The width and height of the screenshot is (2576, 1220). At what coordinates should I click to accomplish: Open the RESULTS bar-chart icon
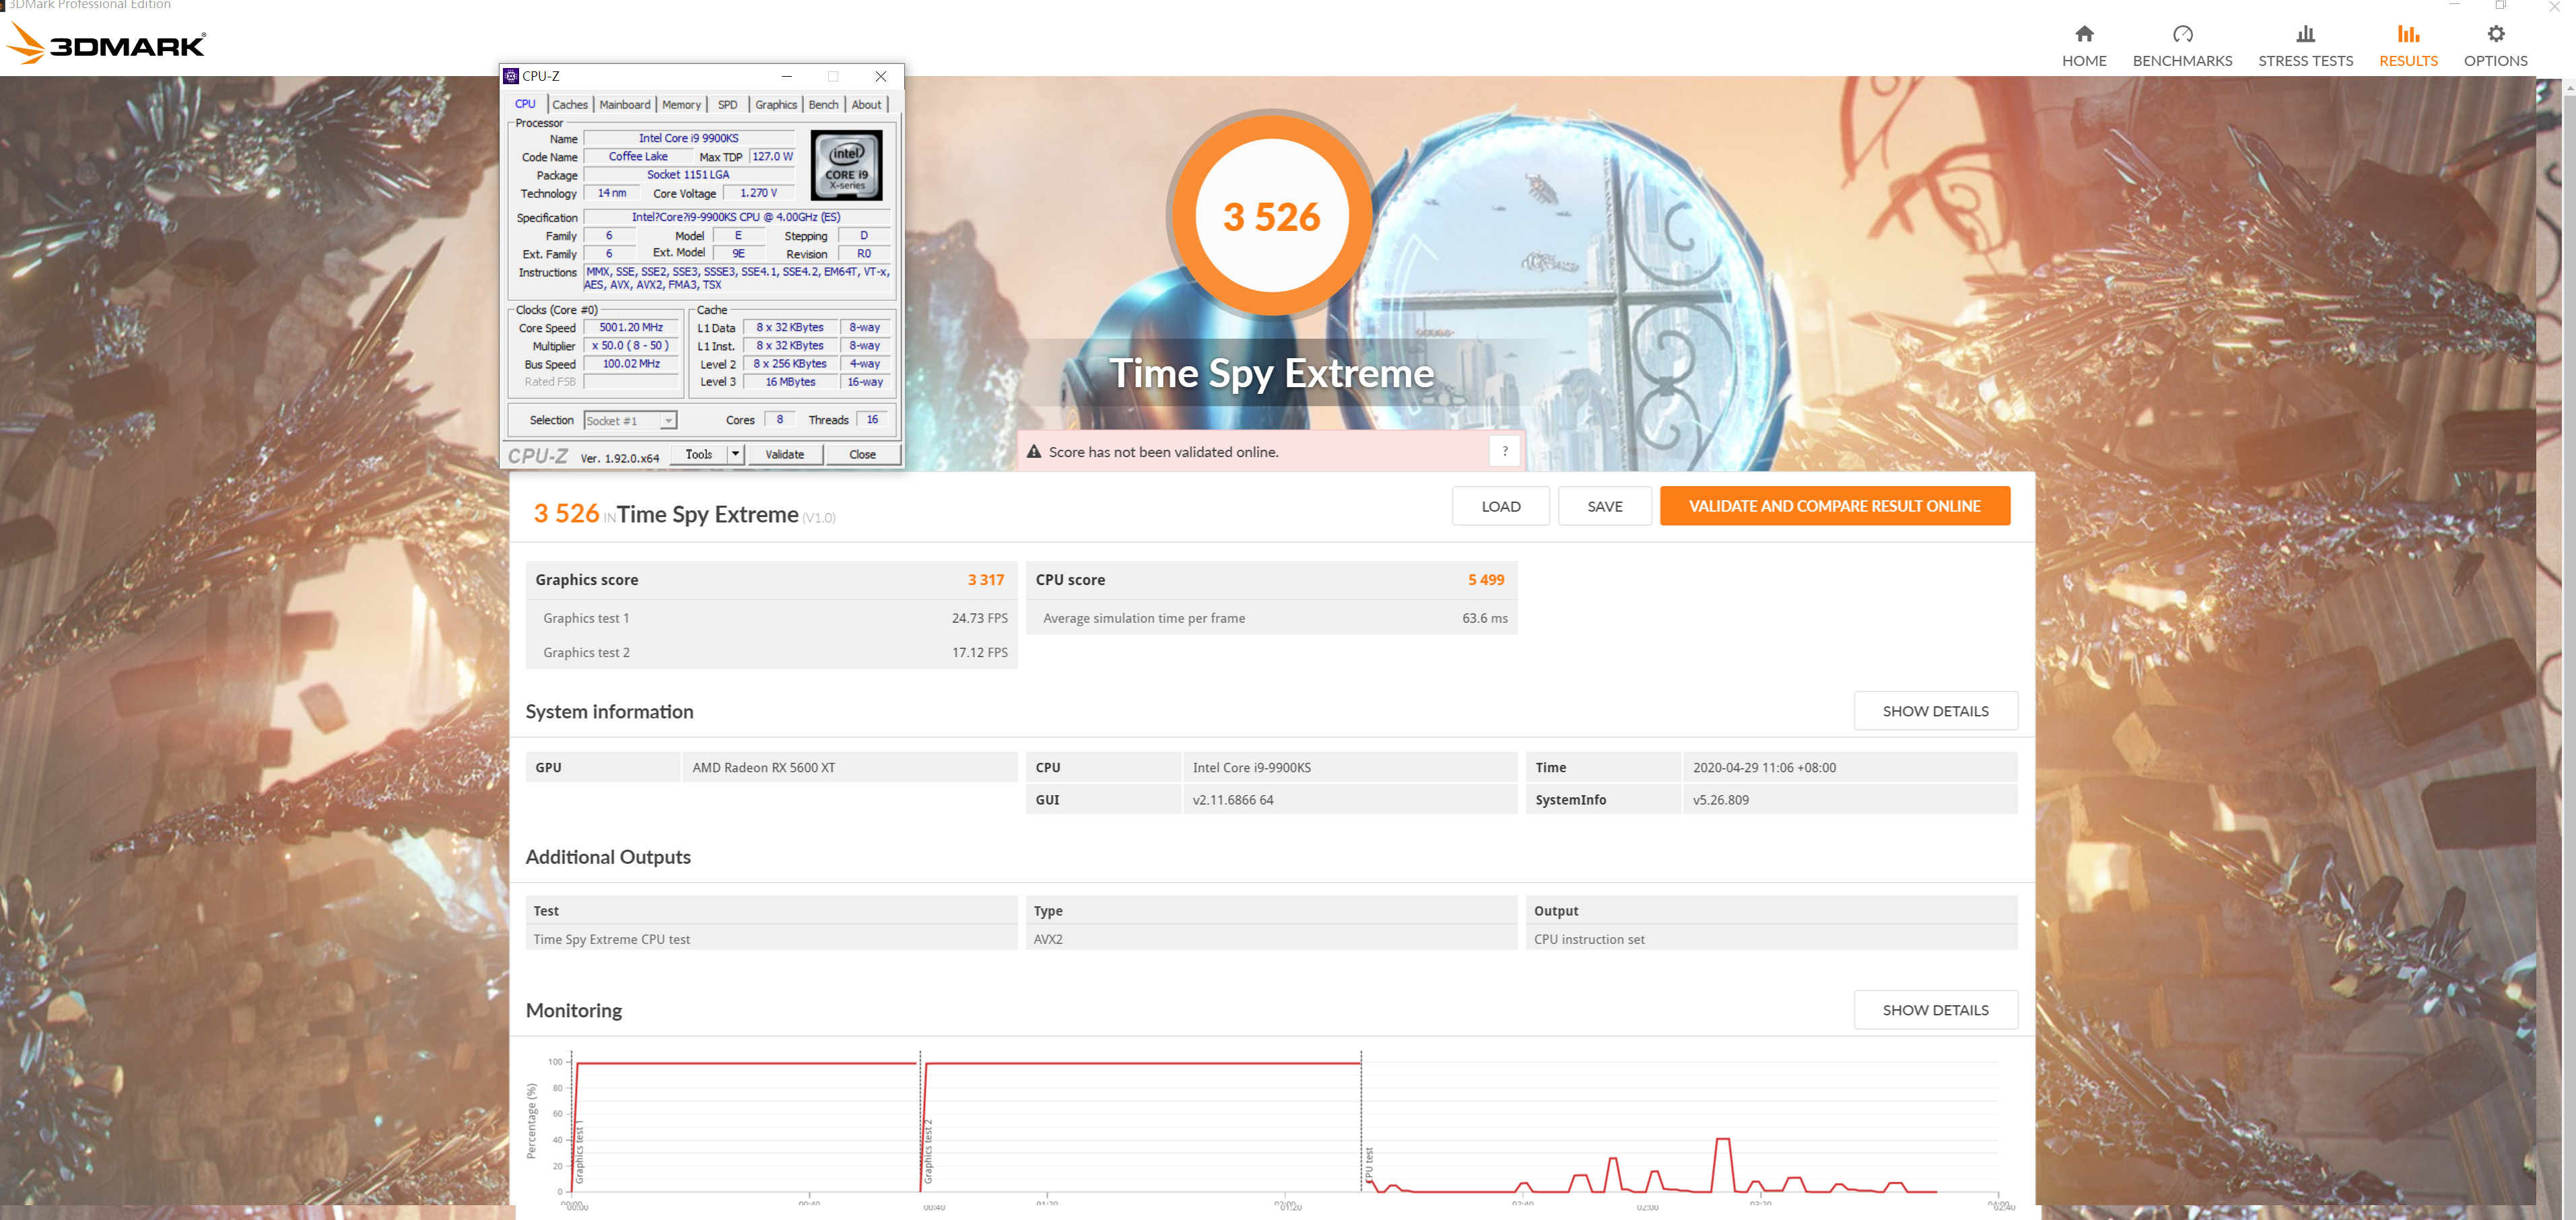tap(2408, 34)
